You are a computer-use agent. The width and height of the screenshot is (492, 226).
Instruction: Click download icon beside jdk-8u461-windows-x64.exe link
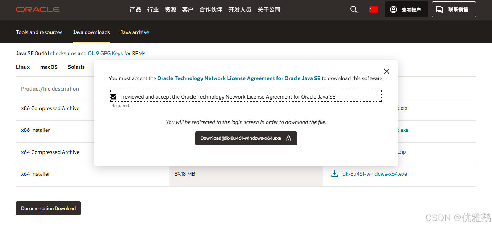coord(335,174)
